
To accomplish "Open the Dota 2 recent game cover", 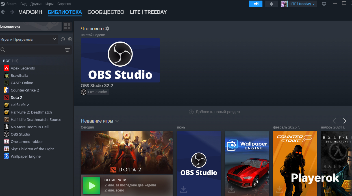I will (127, 153).
